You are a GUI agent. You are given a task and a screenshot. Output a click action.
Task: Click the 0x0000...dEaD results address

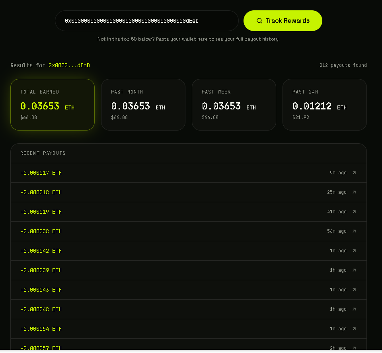click(69, 65)
